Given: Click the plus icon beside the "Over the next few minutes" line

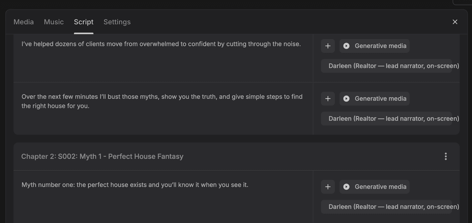Looking at the screenshot, I should tap(328, 99).
